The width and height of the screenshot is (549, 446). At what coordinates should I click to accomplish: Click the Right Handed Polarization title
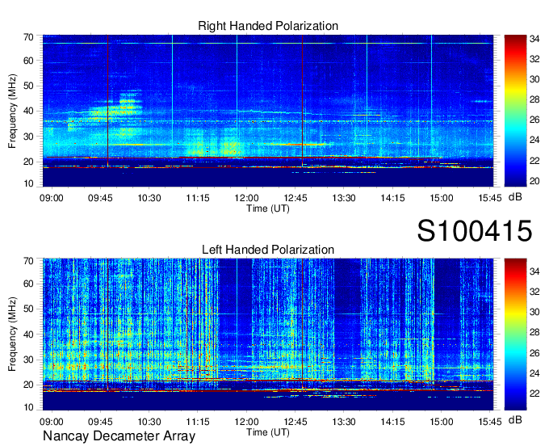point(268,26)
